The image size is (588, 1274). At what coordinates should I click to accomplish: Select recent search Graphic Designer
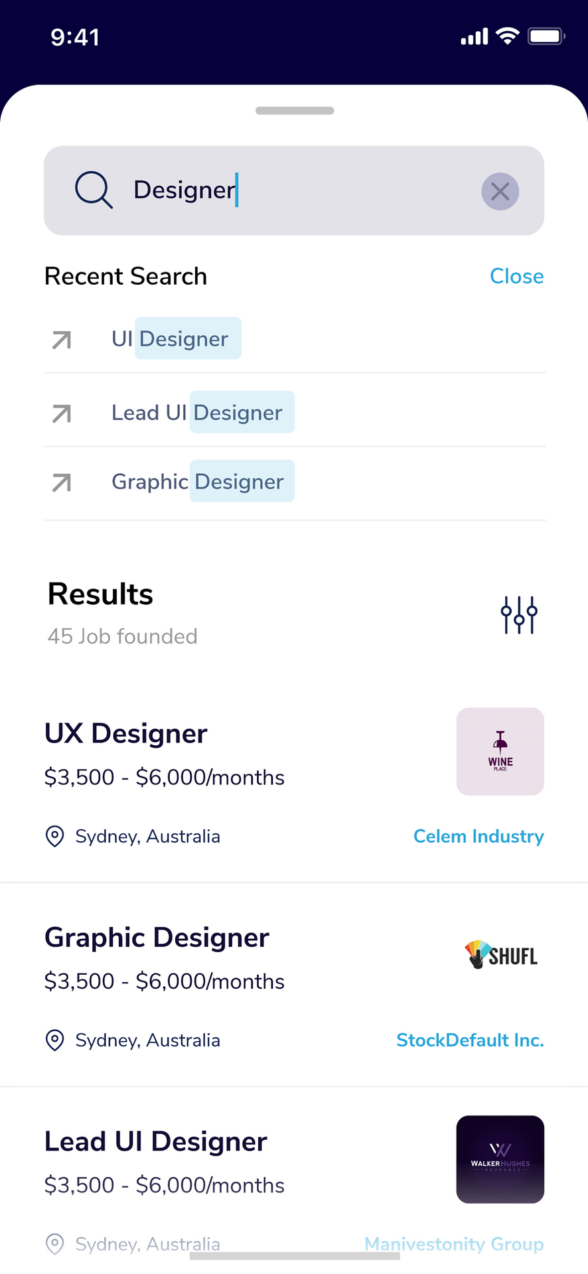(198, 481)
